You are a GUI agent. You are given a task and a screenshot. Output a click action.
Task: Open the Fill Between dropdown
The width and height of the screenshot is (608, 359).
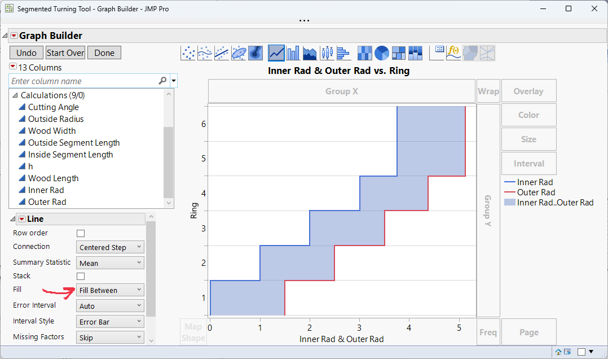coord(109,290)
